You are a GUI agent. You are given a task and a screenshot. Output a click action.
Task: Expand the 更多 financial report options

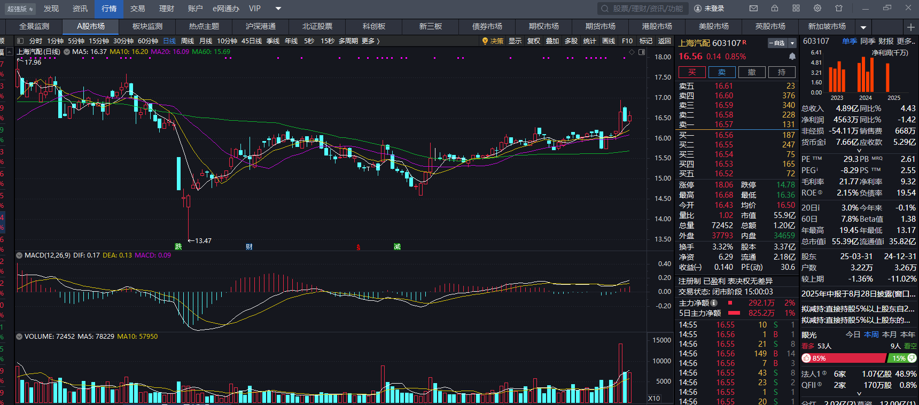click(906, 41)
